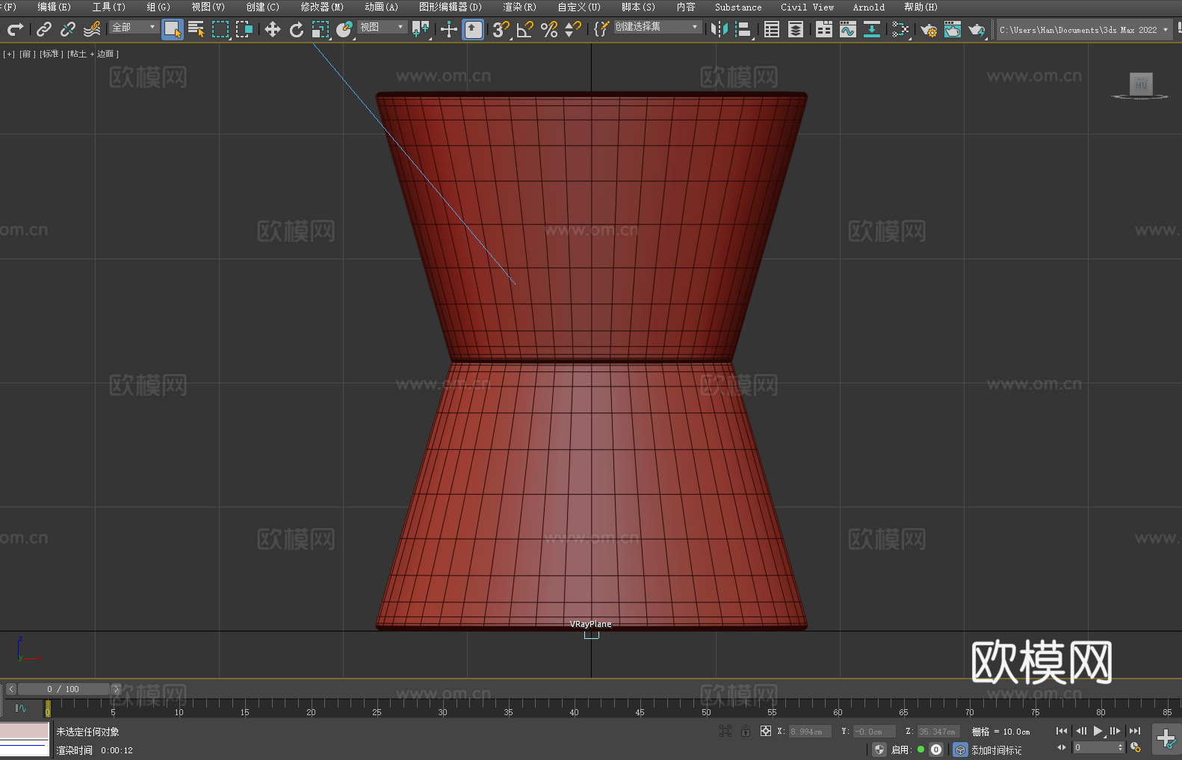
Task: Click the Redo arrow icon
Action: pos(15,29)
